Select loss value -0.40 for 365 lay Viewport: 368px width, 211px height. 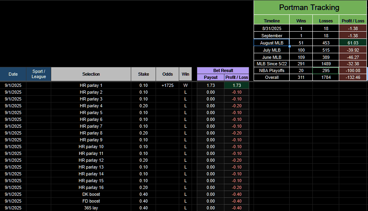click(236, 208)
